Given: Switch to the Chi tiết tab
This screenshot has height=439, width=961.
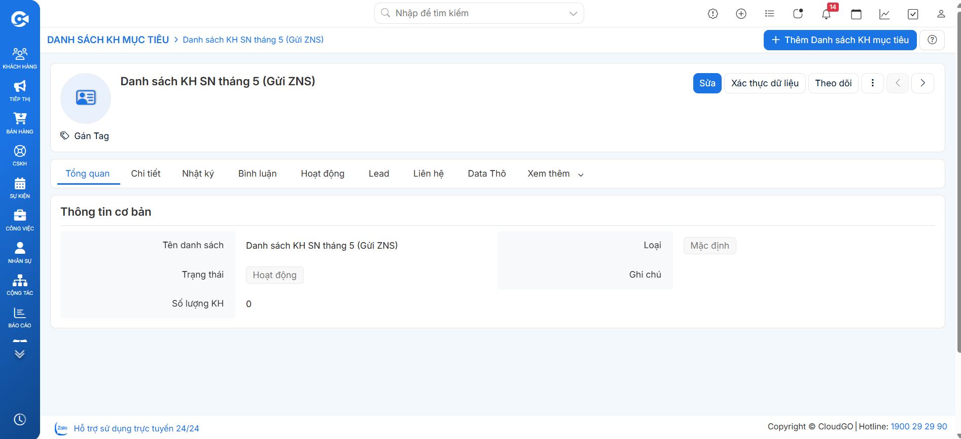Looking at the screenshot, I should (146, 174).
